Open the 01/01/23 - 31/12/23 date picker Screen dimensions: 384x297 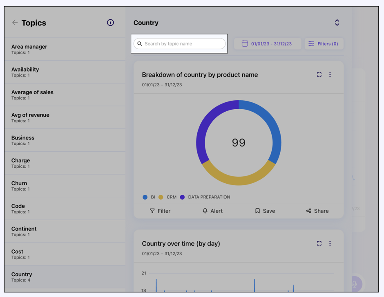[x=267, y=44]
